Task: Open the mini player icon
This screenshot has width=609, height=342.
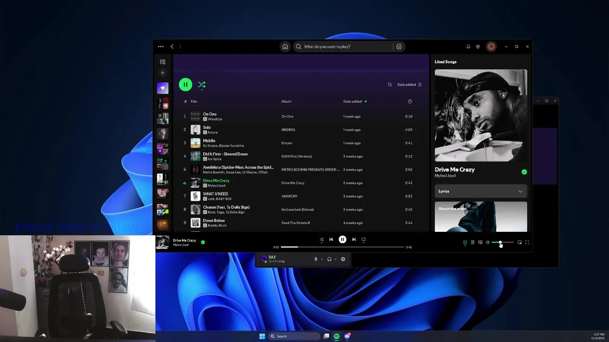Action: (x=520, y=242)
